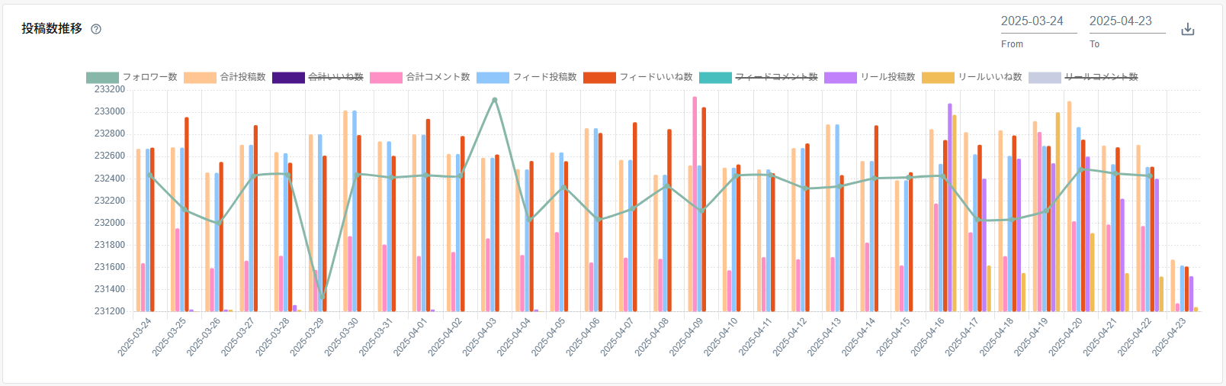The image size is (1226, 386).
Task: Click the help icon beside 投稿数推移
Action: point(96,29)
